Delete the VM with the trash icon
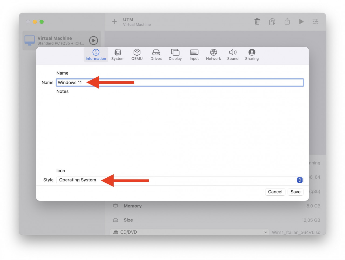345x260 pixels. tap(257, 22)
